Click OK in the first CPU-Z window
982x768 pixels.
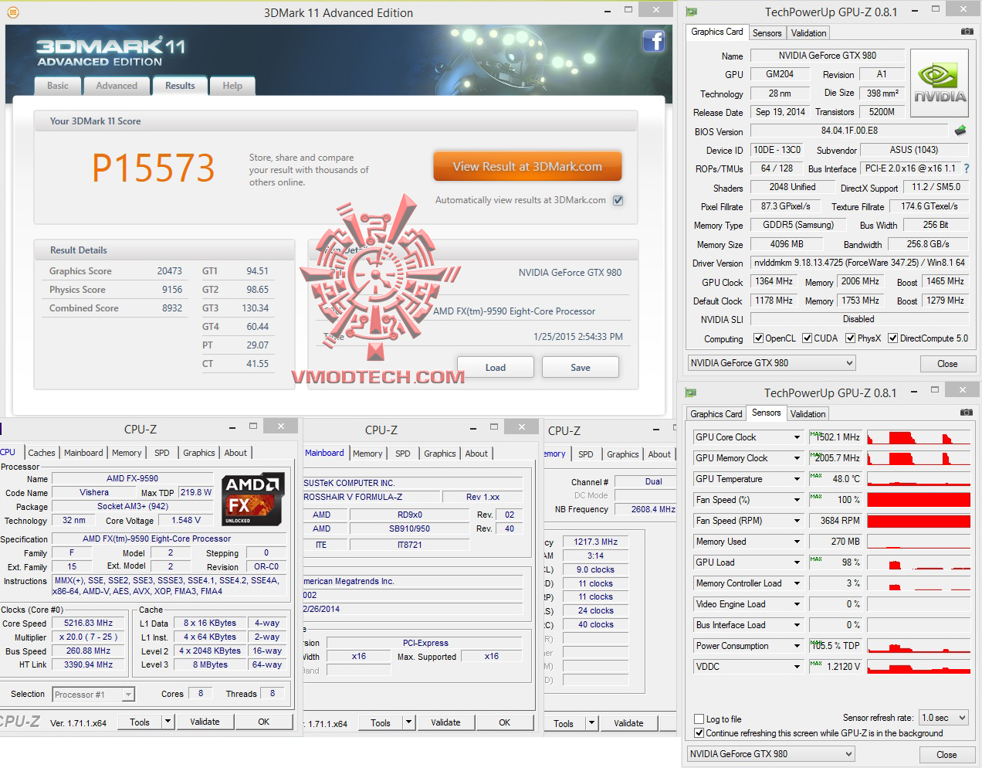point(263,722)
